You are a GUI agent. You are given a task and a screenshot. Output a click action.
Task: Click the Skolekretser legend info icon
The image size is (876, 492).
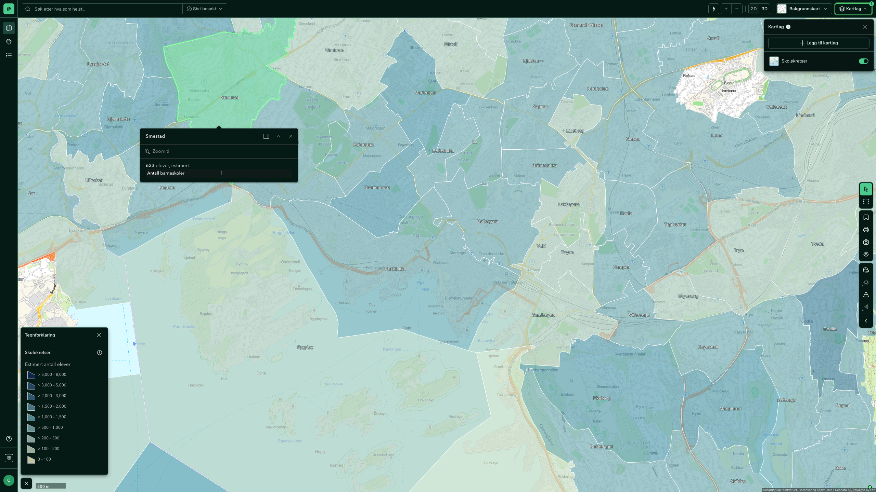tap(100, 353)
